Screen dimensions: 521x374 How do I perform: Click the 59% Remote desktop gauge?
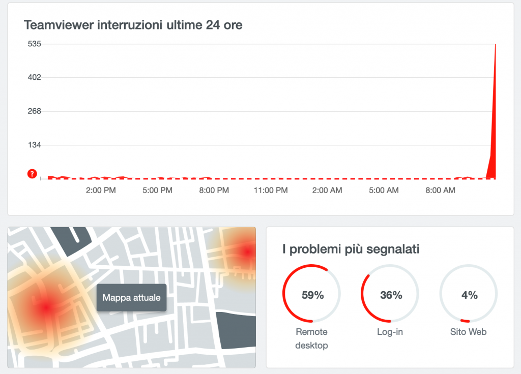(311, 294)
